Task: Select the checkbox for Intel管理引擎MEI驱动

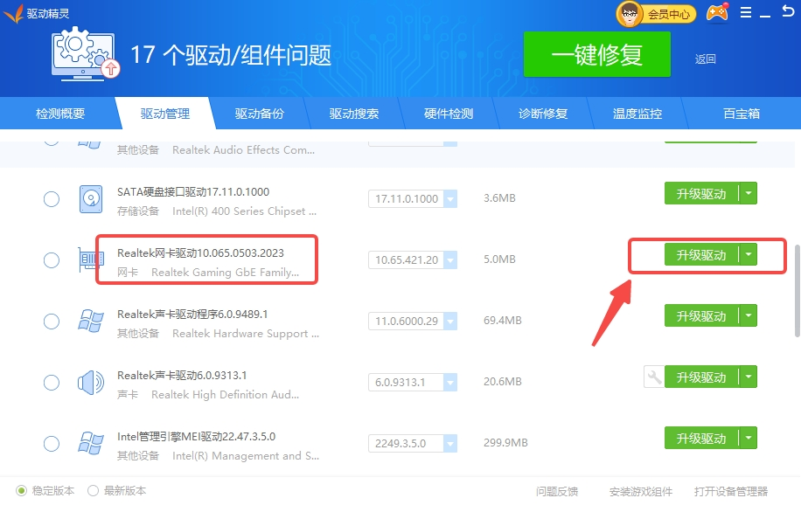Action: (x=52, y=444)
